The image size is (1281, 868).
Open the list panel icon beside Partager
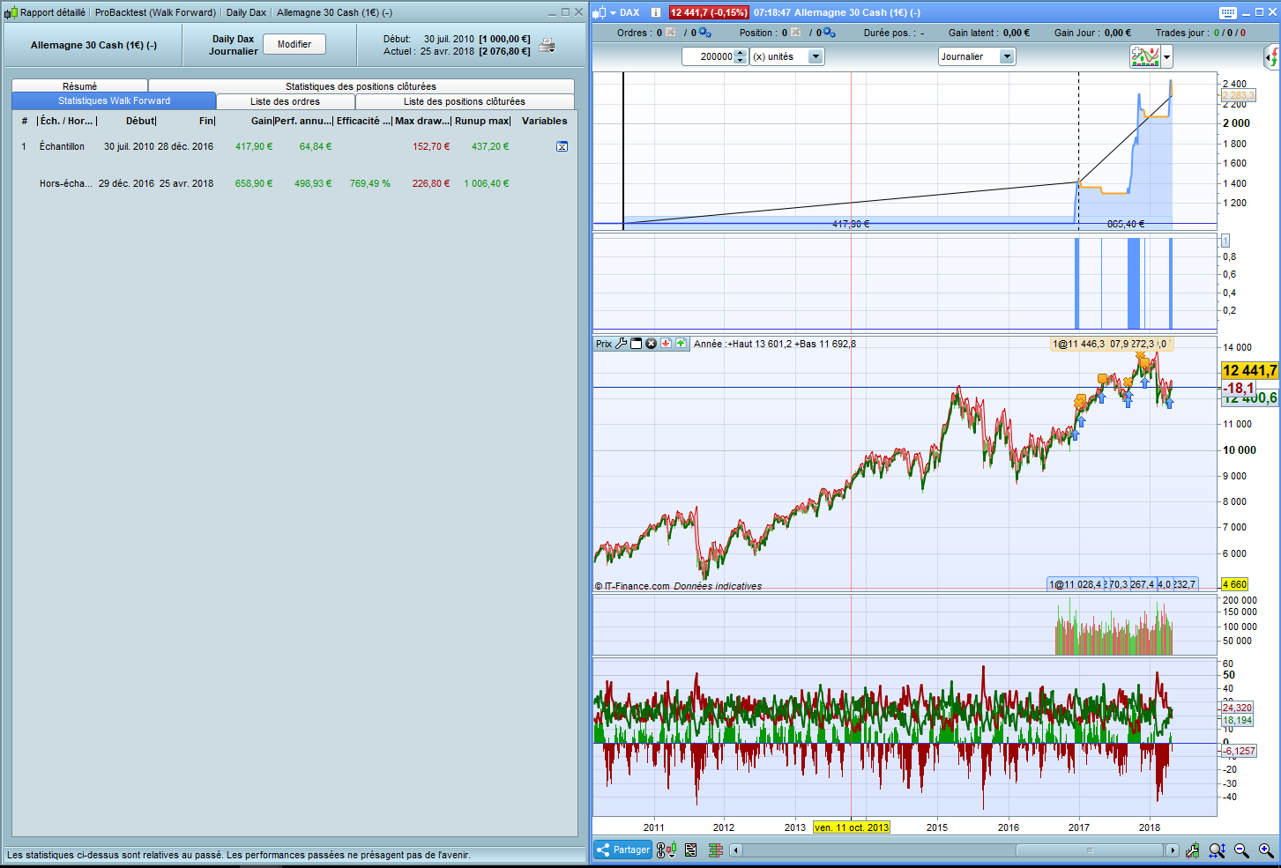coord(690,850)
